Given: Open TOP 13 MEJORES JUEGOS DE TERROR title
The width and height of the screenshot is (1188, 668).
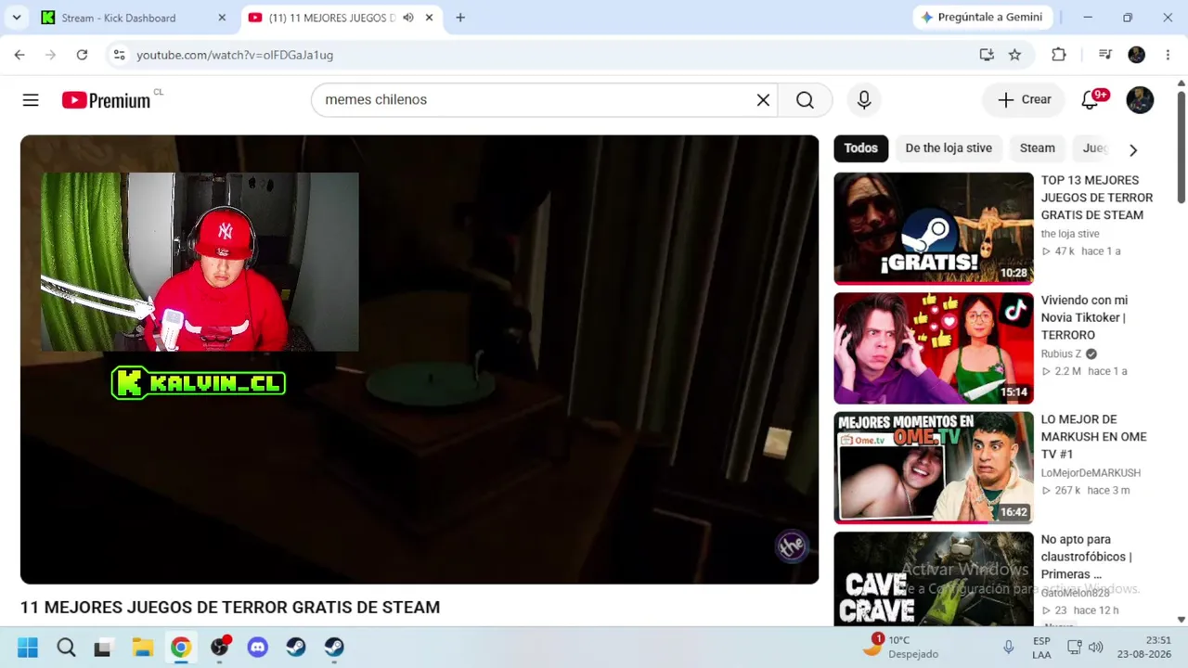Looking at the screenshot, I should (1096, 198).
